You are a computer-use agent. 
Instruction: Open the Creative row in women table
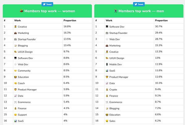pos(47,27)
